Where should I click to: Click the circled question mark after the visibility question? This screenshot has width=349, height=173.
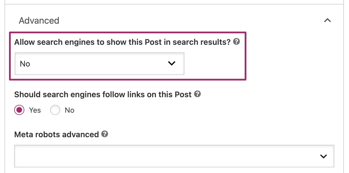[236, 41]
